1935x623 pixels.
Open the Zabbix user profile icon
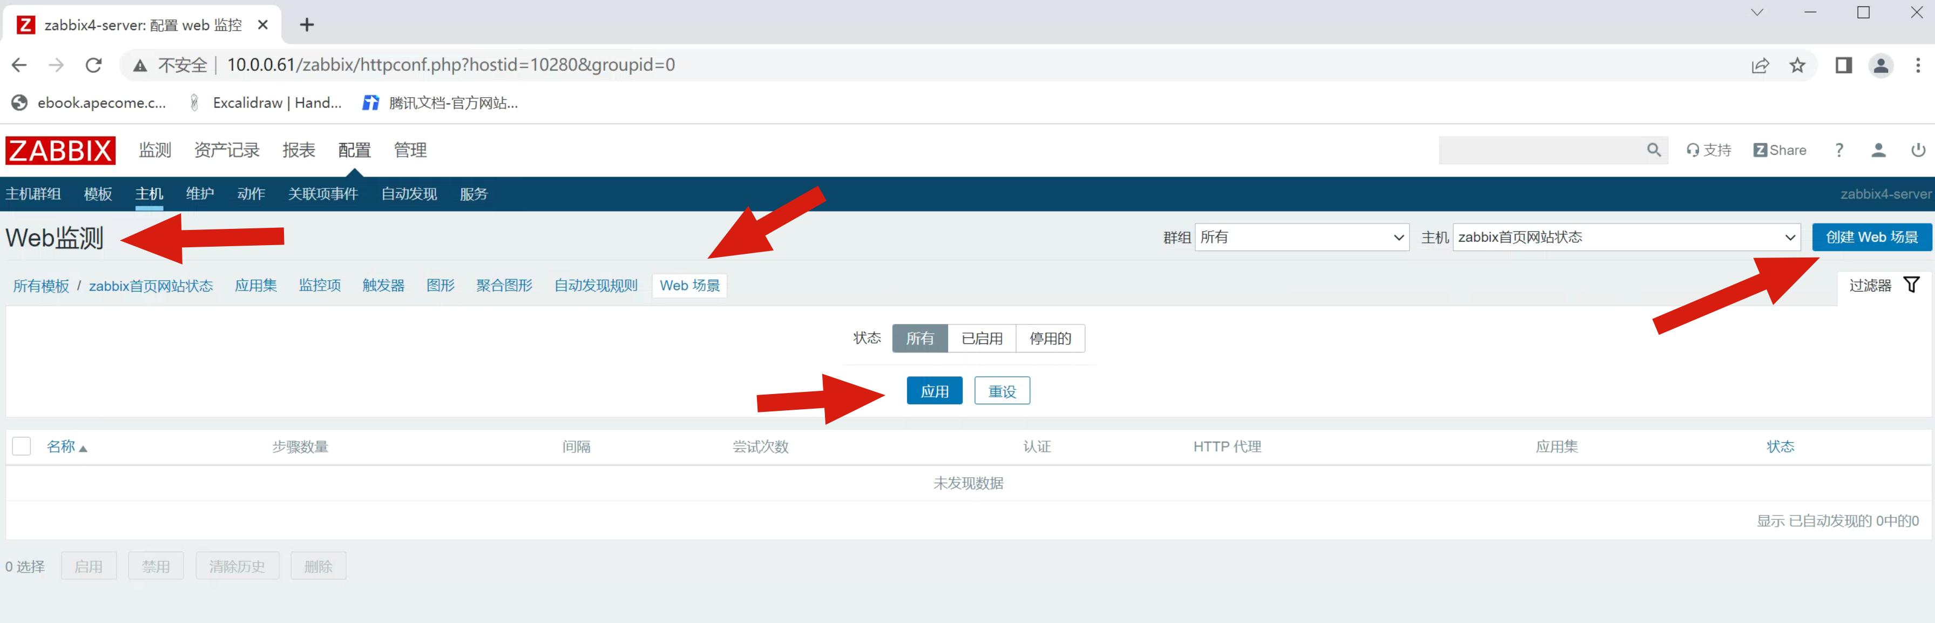coord(1878,150)
